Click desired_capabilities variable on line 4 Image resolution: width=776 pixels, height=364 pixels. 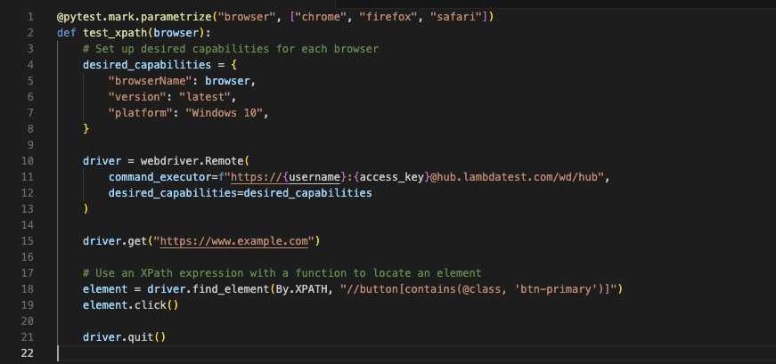tap(148, 65)
